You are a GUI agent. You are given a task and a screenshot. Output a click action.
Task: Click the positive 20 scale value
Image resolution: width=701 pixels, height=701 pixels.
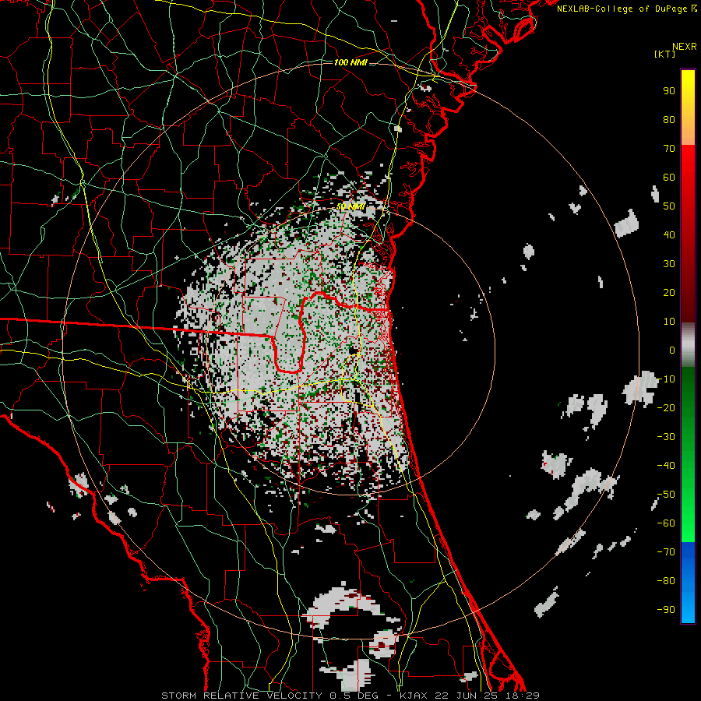pyautogui.click(x=669, y=292)
